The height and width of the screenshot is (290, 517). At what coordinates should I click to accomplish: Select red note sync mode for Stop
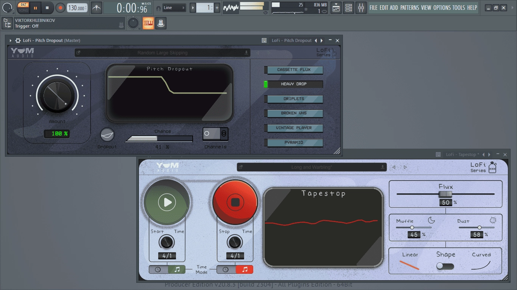coord(244,270)
